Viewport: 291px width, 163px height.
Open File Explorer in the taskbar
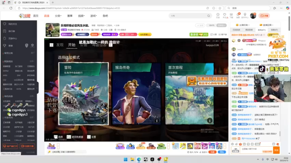[x=132, y=159]
